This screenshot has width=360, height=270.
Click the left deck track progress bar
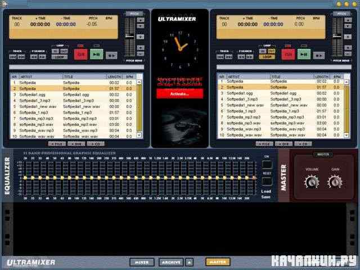[x=76, y=67]
